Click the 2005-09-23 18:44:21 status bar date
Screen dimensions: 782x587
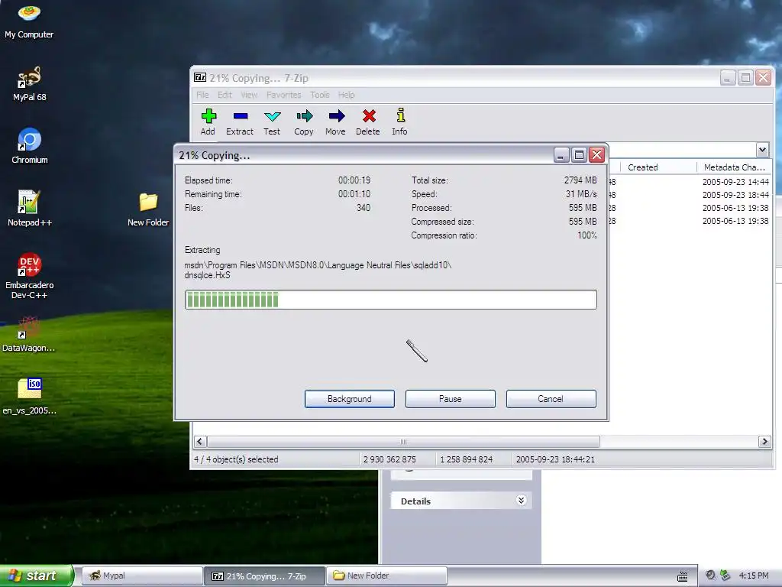(x=555, y=459)
